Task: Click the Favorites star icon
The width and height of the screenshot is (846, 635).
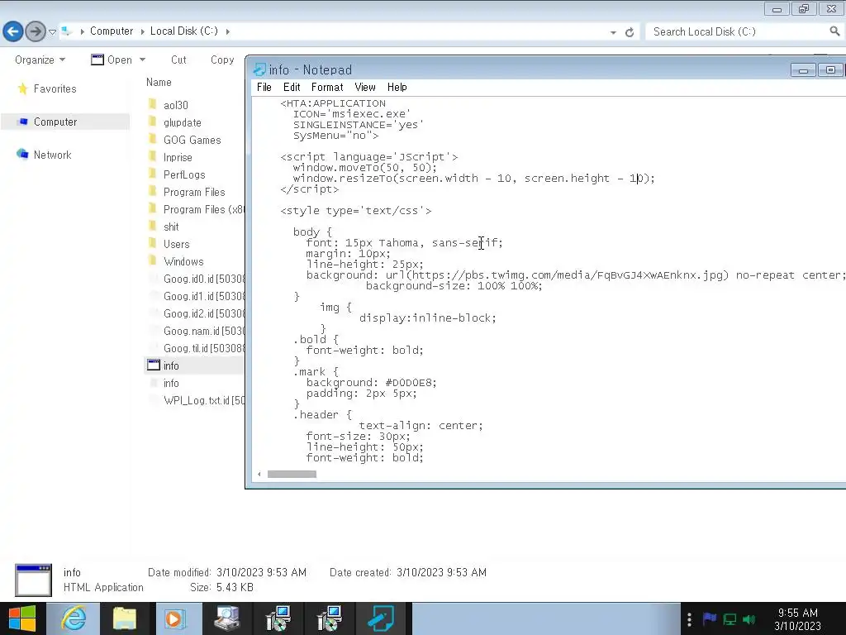Action: point(22,88)
